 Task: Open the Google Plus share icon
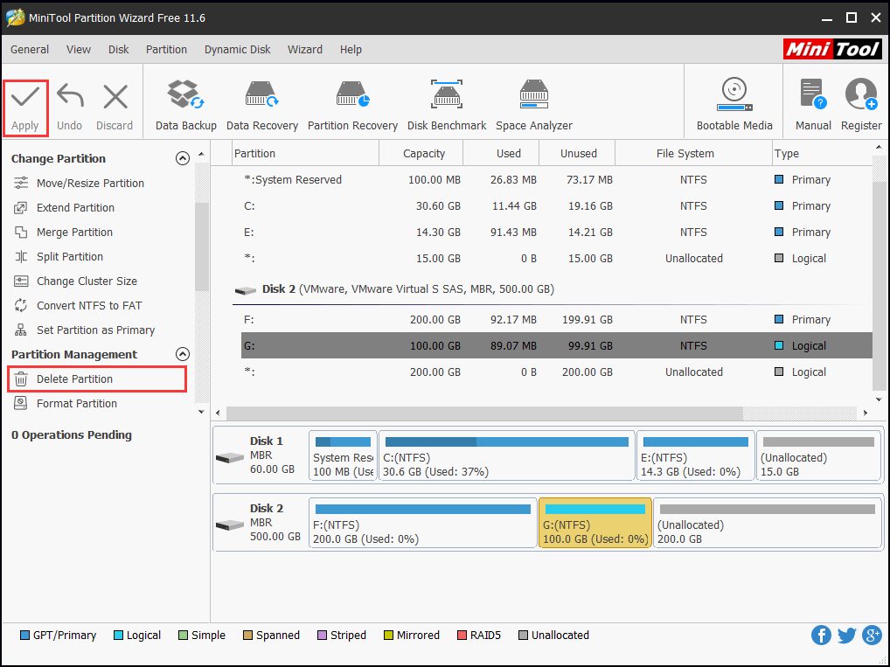[x=872, y=636]
